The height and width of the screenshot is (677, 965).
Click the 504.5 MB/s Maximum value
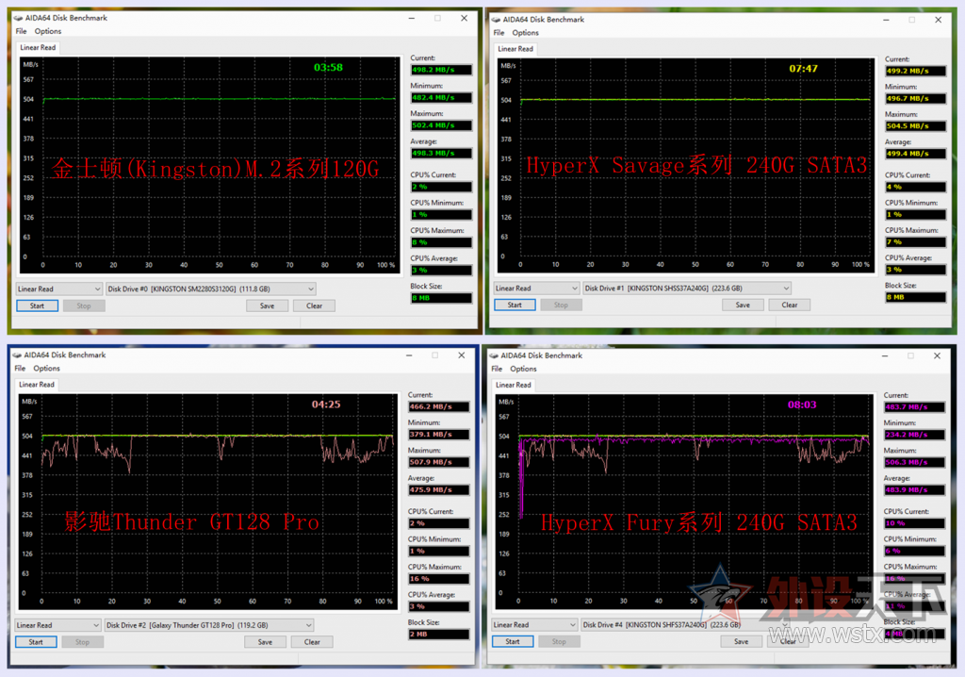(x=915, y=126)
